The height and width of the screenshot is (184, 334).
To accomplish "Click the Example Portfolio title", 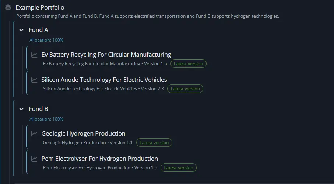I will (x=40, y=7).
